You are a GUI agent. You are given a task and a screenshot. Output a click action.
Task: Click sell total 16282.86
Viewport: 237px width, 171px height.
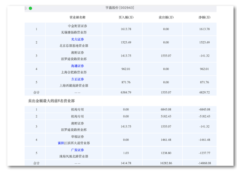point(166,163)
